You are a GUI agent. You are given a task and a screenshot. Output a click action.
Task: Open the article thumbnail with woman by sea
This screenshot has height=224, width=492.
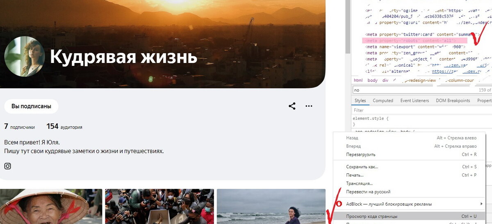click(271, 206)
